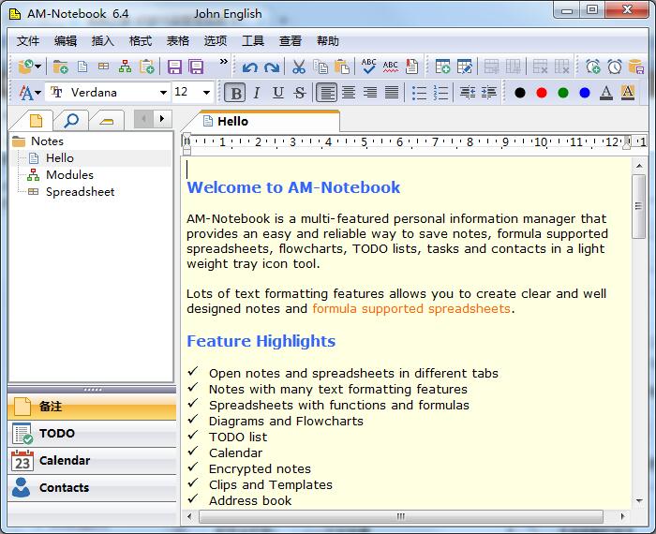This screenshot has width=656, height=534.
Task: Switch to the search panel tab
Action: tap(71, 121)
